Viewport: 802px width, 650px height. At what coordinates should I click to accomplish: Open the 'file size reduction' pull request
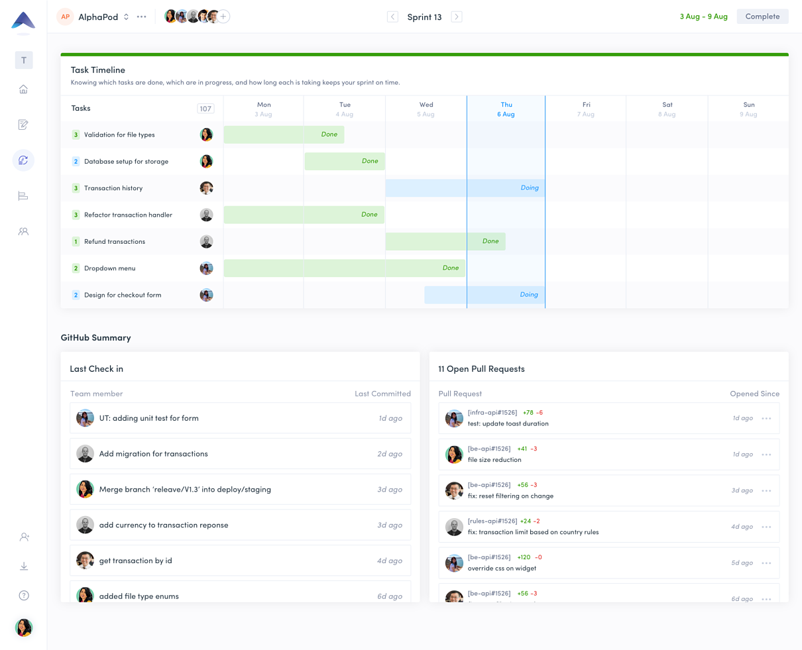494,459
